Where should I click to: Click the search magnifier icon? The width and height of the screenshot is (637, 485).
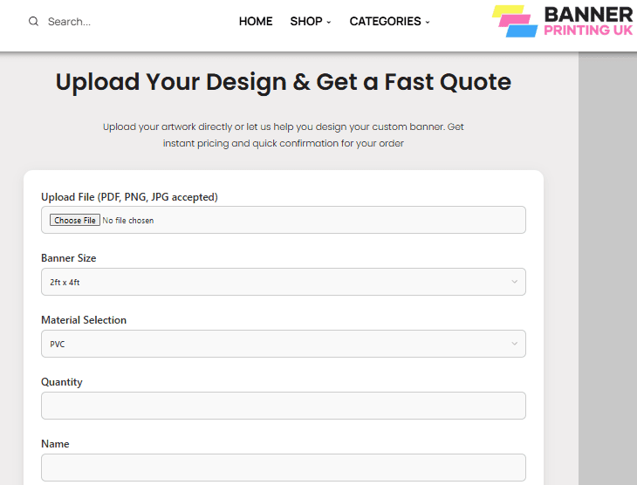[33, 22]
